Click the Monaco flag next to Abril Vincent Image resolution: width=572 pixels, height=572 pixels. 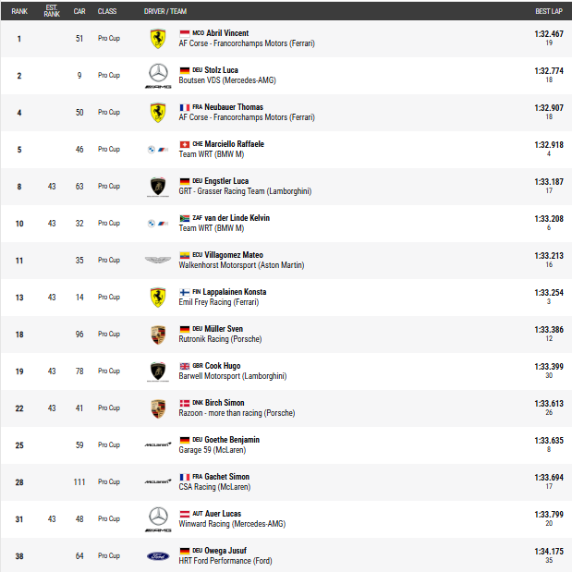[184, 33]
